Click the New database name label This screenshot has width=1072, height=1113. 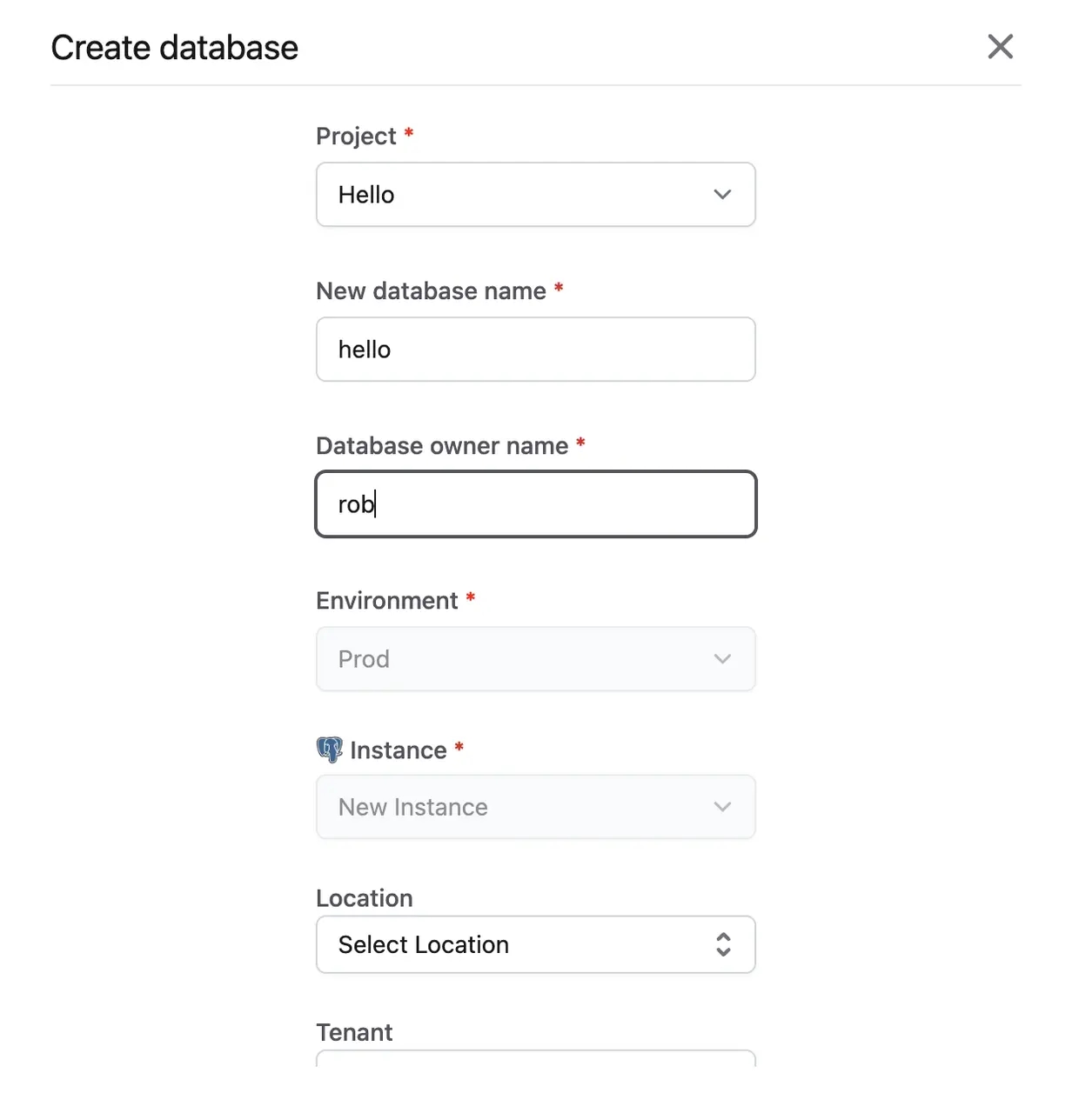[x=431, y=291]
